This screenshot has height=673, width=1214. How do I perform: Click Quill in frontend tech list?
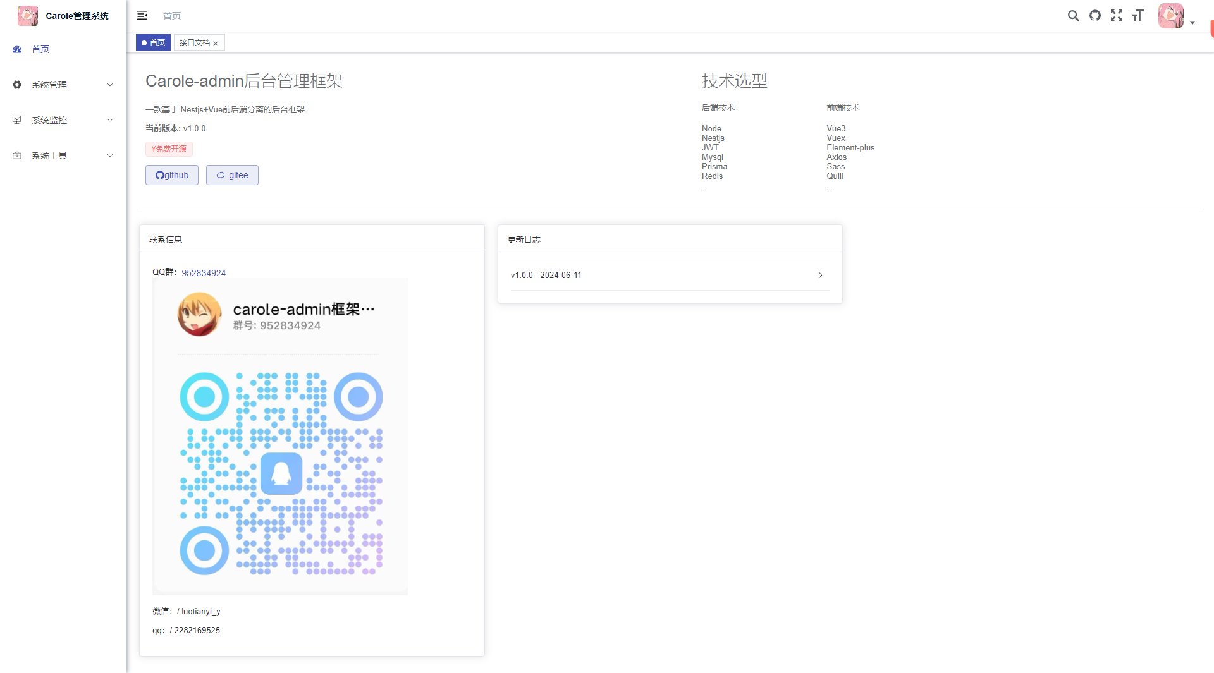point(835,176)
